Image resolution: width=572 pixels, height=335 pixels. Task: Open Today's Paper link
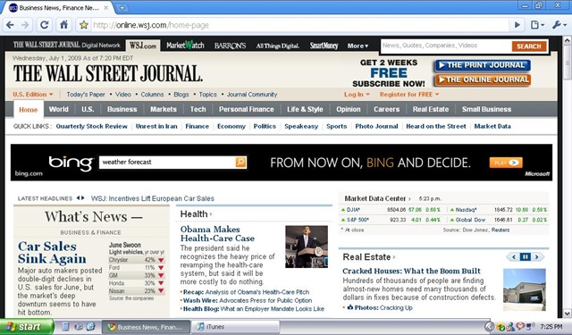coord(86,95)
